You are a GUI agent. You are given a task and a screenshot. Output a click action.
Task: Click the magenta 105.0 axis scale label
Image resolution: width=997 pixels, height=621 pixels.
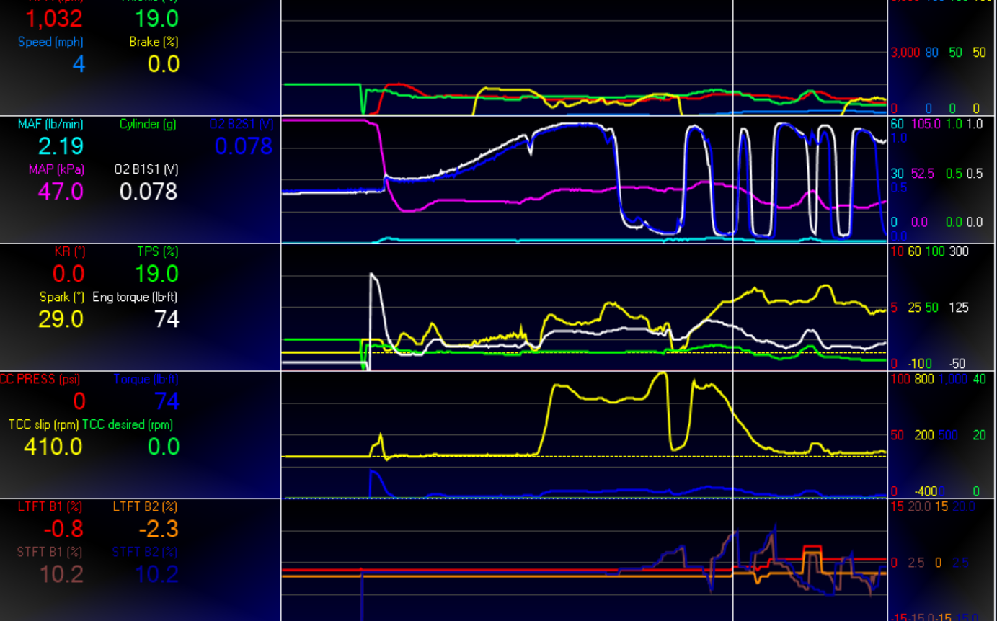(x=925, y=125)
